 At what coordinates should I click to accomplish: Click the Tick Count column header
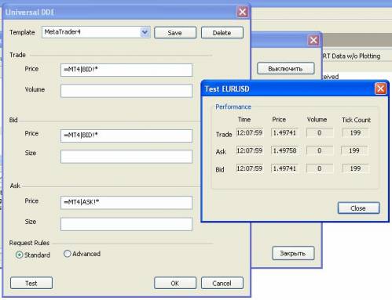click(357, 120)
